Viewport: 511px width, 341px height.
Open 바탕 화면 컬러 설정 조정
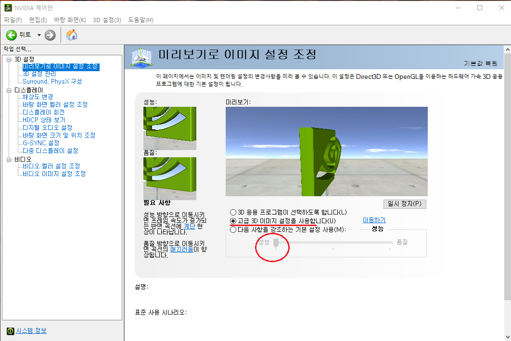click(x=55, y=104)
